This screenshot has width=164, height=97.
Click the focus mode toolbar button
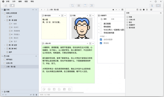coord(72,6)
